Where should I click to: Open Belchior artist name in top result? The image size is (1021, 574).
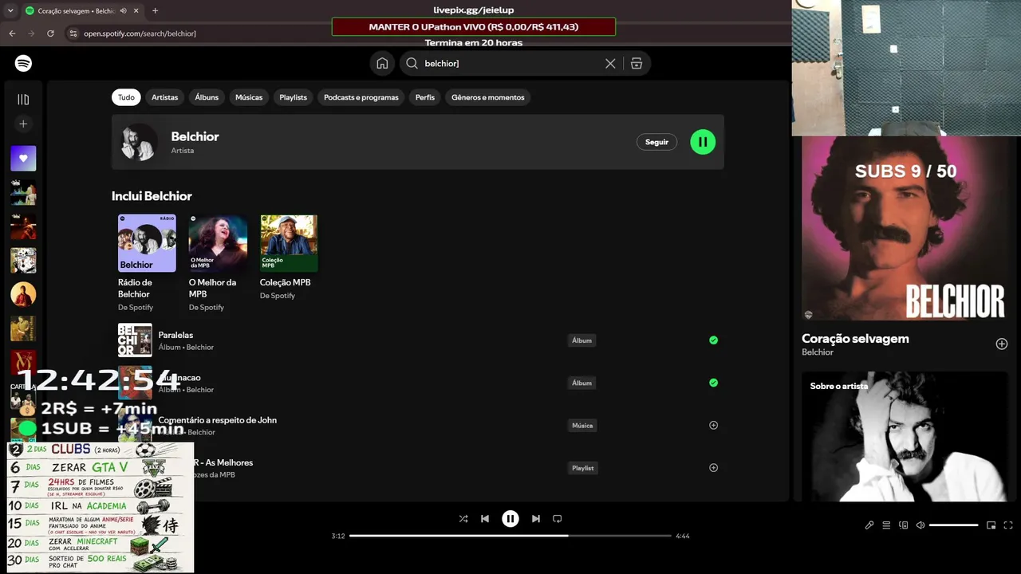(x=195, y=136)
